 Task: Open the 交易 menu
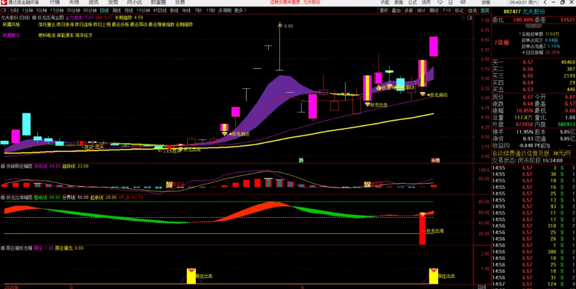pos(180,2)
